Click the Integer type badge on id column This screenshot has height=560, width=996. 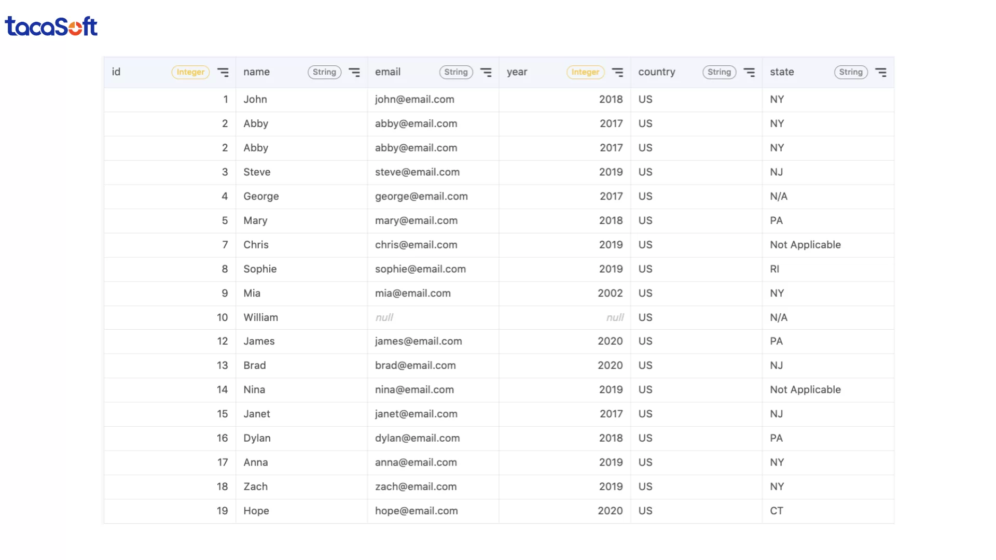coord(190,72)
